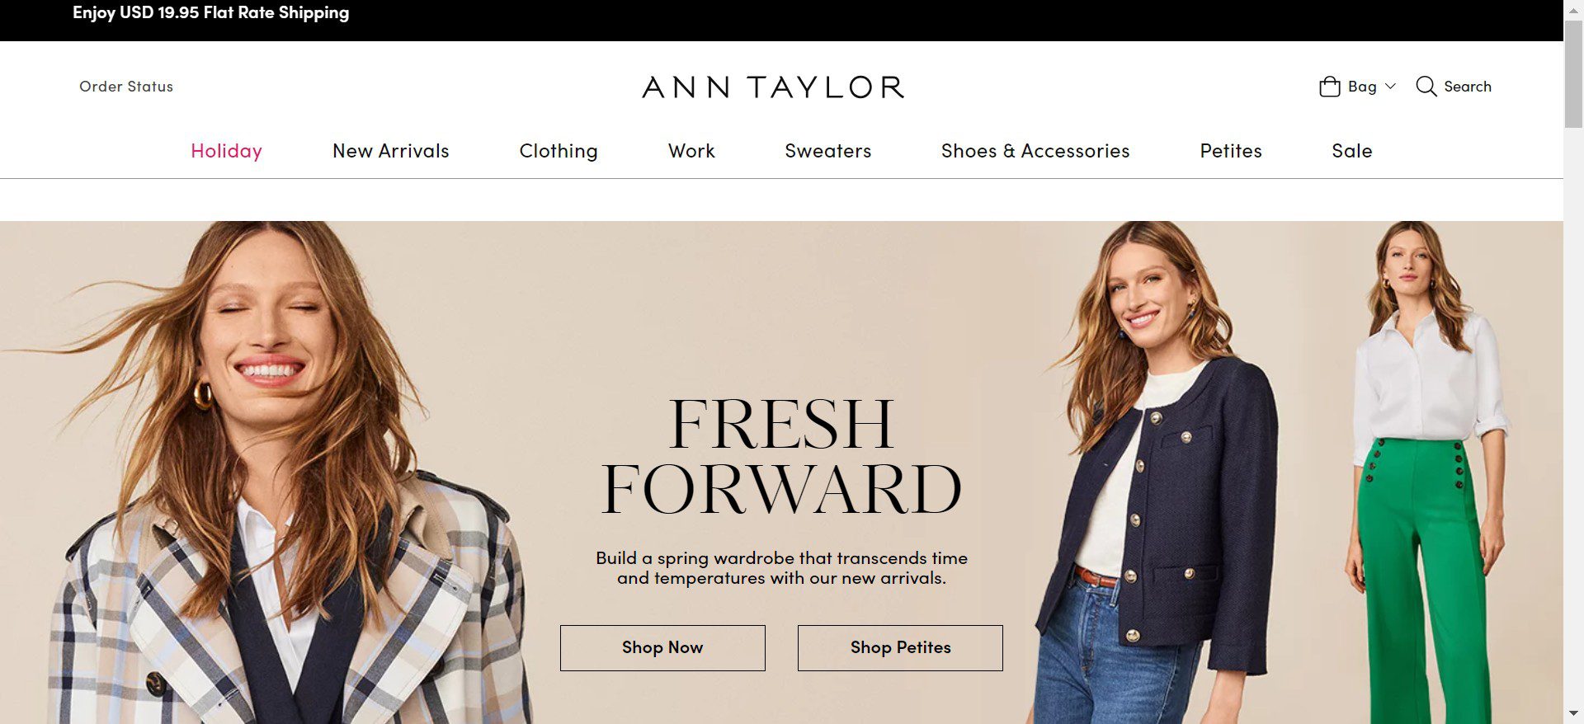The image size is (1584, 724).
Task: Click the Shop Now button
Action: (x=662, y=648)
